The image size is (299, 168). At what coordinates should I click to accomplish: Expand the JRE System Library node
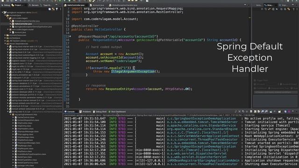5,41
